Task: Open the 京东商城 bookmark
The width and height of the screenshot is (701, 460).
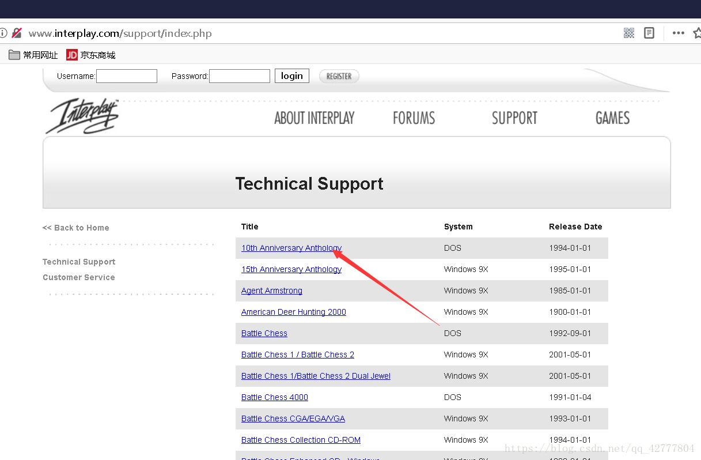Action: pos(91,55)
